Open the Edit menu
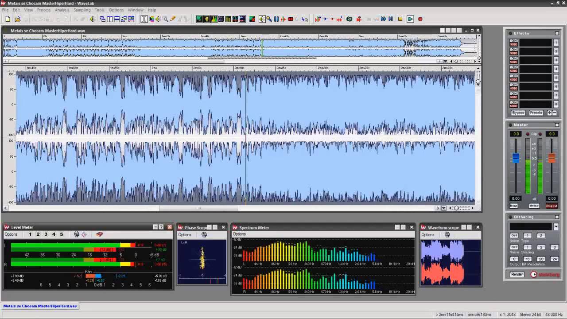Viewport: 567px width, 319px height. [x=16, y=10]
